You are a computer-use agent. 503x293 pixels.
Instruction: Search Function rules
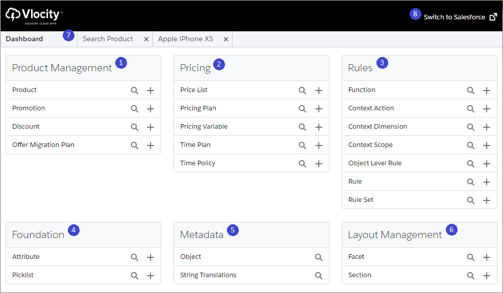(470, 91)
